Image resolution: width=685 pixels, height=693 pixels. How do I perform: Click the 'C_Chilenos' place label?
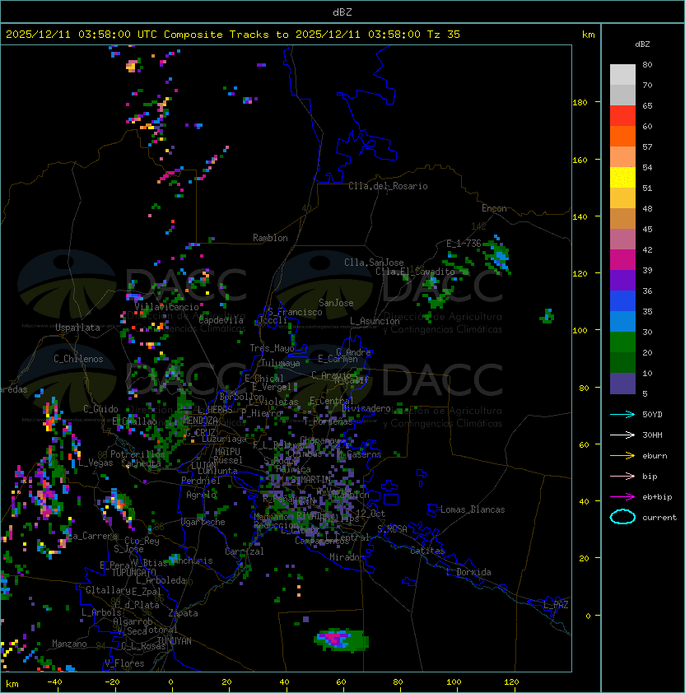point(78,359)
